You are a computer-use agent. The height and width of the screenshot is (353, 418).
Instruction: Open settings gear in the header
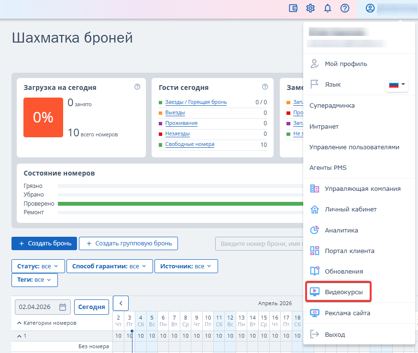click(310, 8)
